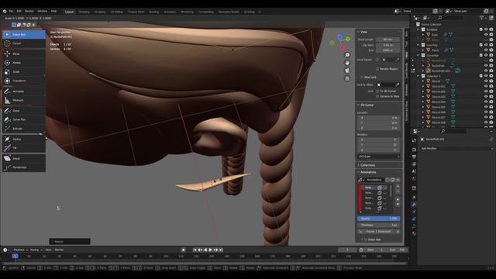Image resolution: width=496 pixels, height=279 pixels.
Task: Choose the Annotate tool
Action: coord(24,91)
